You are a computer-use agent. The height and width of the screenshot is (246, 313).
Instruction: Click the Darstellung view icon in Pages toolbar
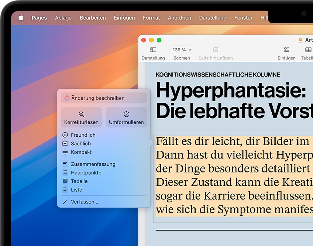152,49
